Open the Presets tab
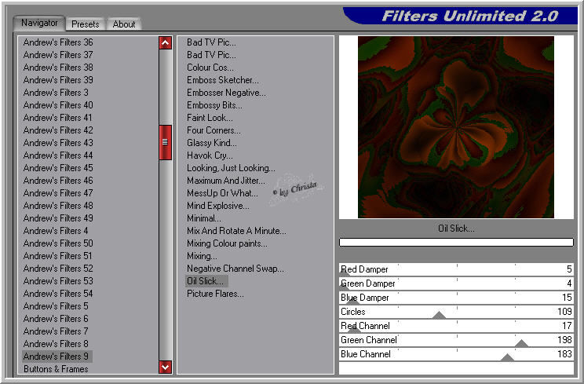Screen dimensions: 584x384 [86, 24]
